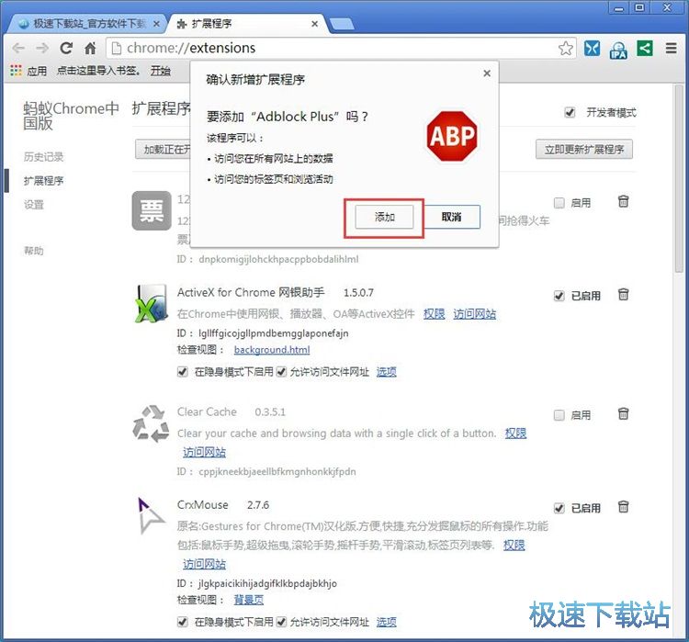Toggle ActiveX 在隐身模式下启用 checkbox

pyautogui.click(x=183, y=372)
